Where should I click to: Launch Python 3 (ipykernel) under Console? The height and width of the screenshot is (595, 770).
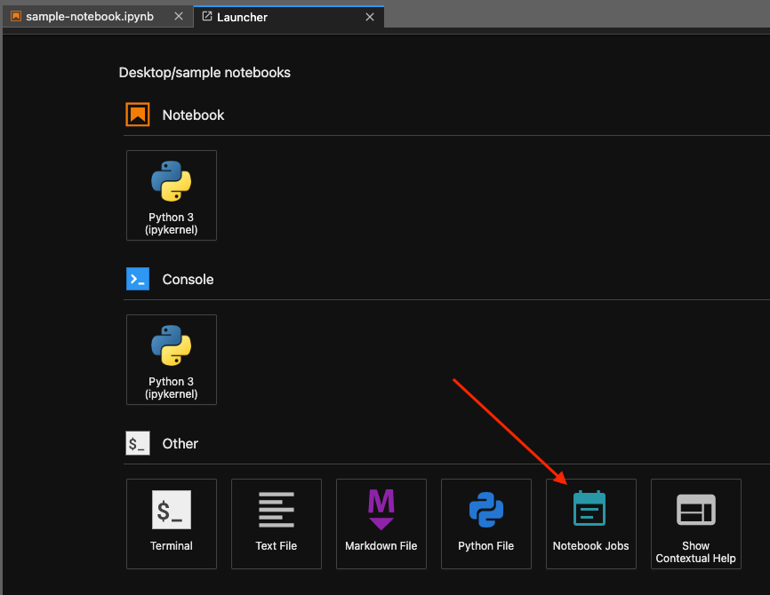tap(172, 360)
